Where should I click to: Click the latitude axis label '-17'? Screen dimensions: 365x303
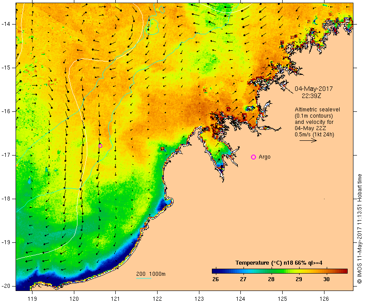5,155
